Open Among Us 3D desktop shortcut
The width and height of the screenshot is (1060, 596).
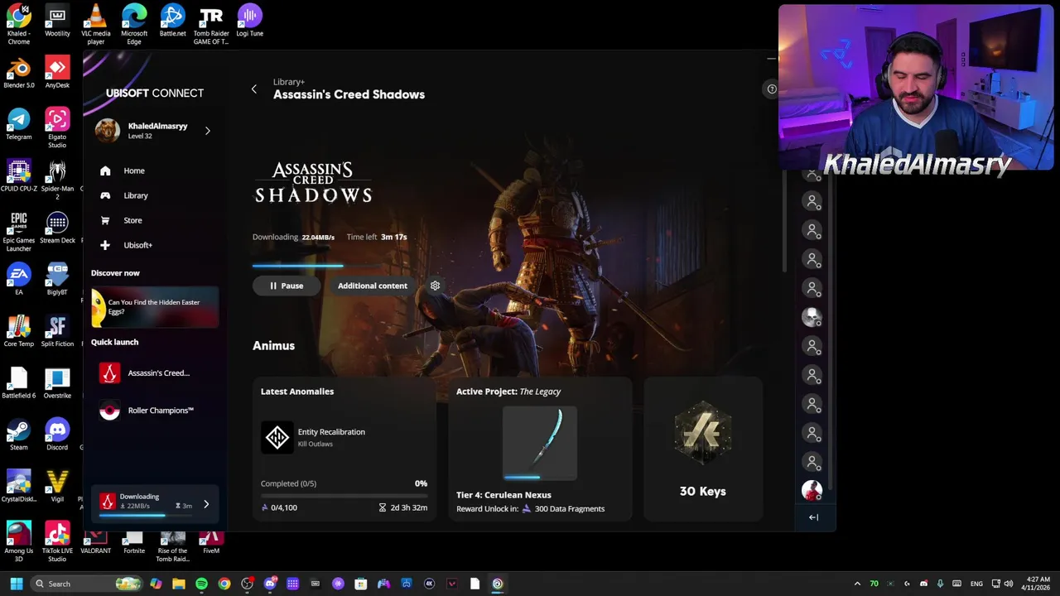(x=19, y=541)
